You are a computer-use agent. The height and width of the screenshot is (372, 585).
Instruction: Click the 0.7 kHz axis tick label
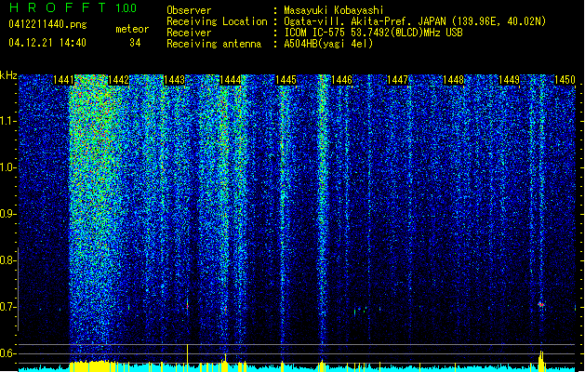coord(7,307)
